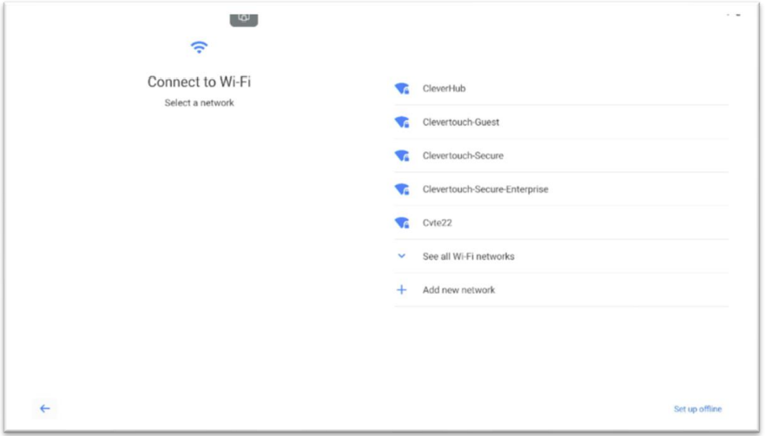This screenshot has width=765, height=436.
Task: Open See all Wi-Fi networks list
Action: (562, 256)
